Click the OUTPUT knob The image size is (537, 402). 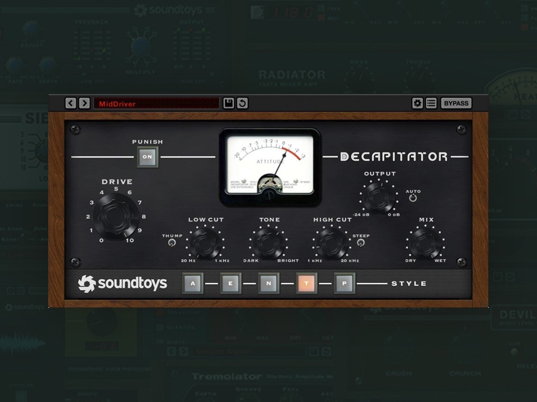pos(379,197)
